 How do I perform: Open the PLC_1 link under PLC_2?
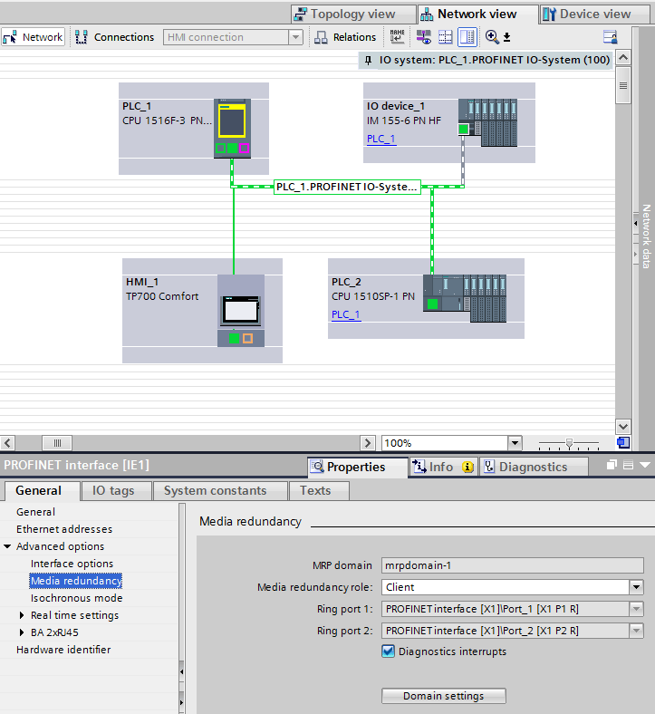coord(346,314)
